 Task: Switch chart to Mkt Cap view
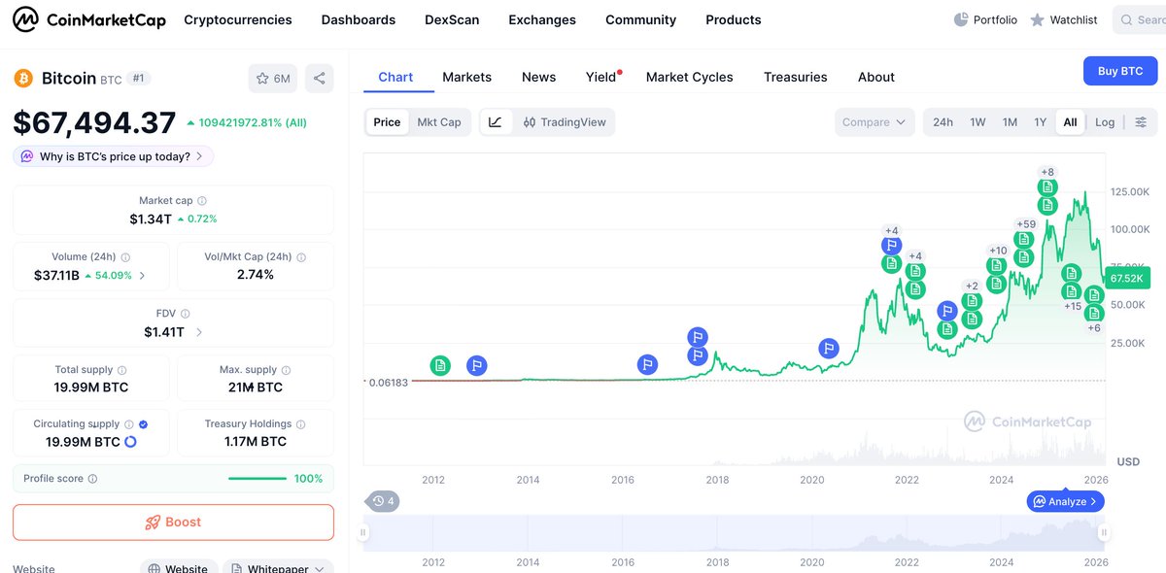point(439,122)
